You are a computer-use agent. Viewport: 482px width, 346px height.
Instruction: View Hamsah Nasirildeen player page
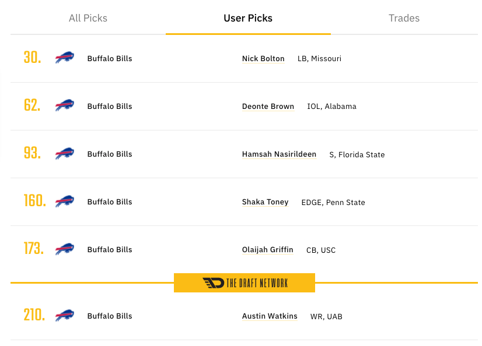pyautogui.click(x=279, y=154)
